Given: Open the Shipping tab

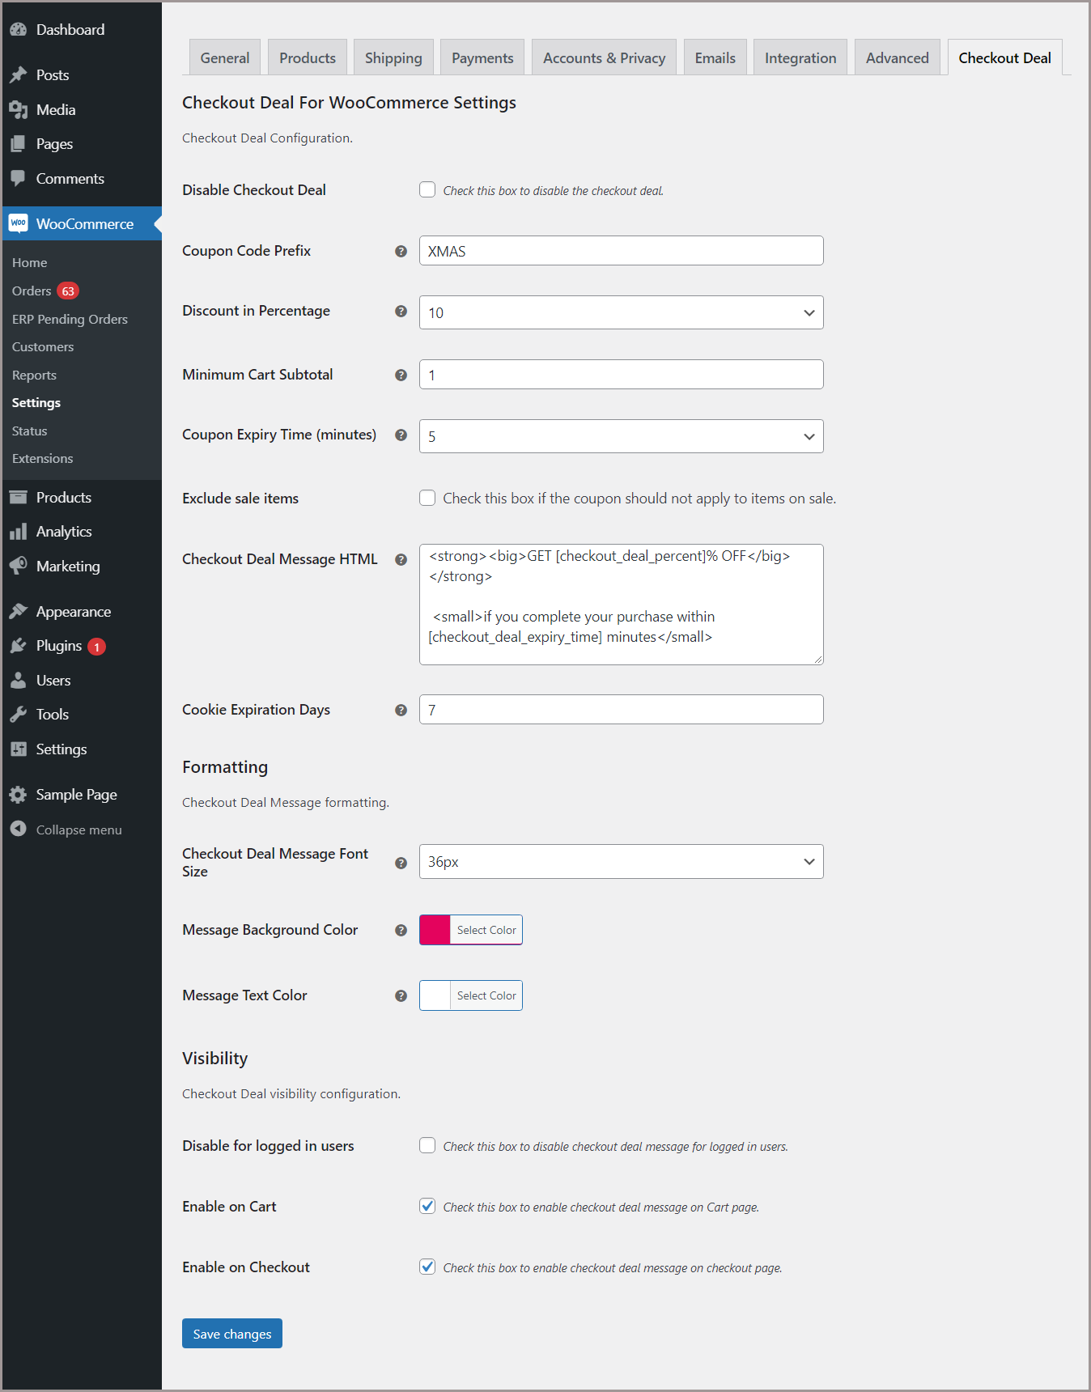Looking at the screenshot, I should click(x=393, y=57).
